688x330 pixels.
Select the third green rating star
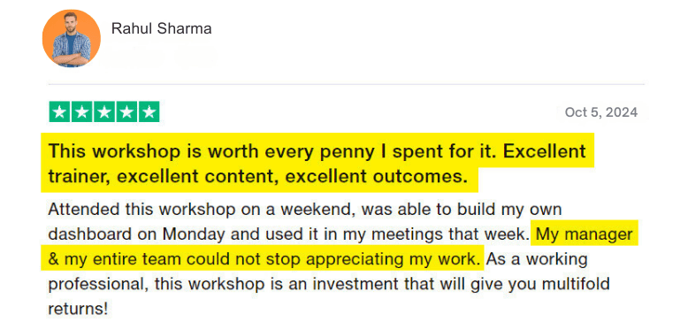tap(104, 111)
